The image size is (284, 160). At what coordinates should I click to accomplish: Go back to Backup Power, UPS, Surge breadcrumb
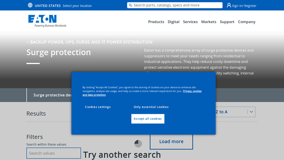click(x=91, y=42)
